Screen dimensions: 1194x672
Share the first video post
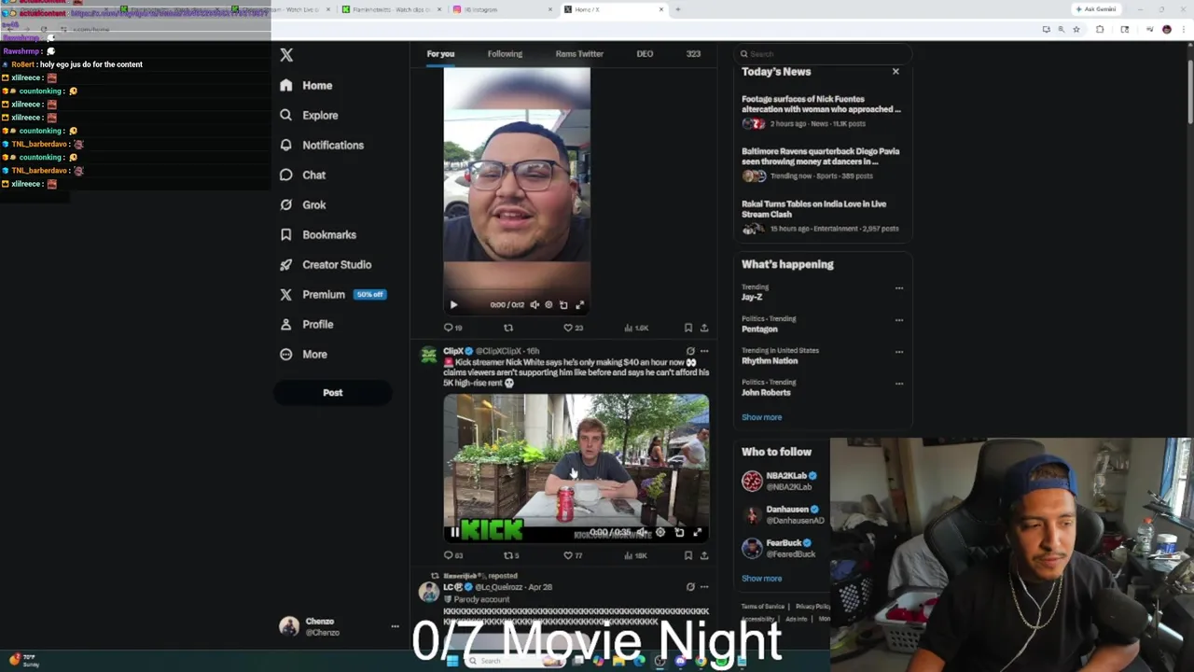[704, 328]
